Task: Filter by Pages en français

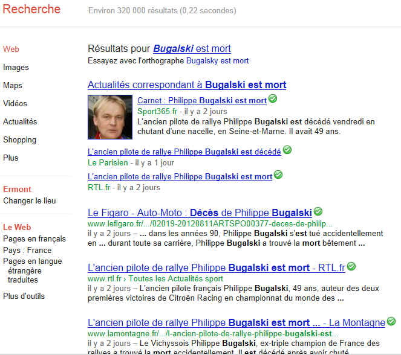Action: 34,239
